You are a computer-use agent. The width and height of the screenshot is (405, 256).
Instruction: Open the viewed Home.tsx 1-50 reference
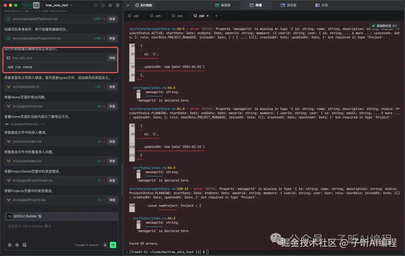[x=25, y=124]
